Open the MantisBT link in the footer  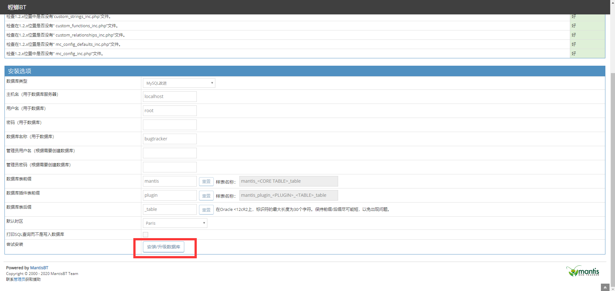pyautogui.click(x=39, y=268)
